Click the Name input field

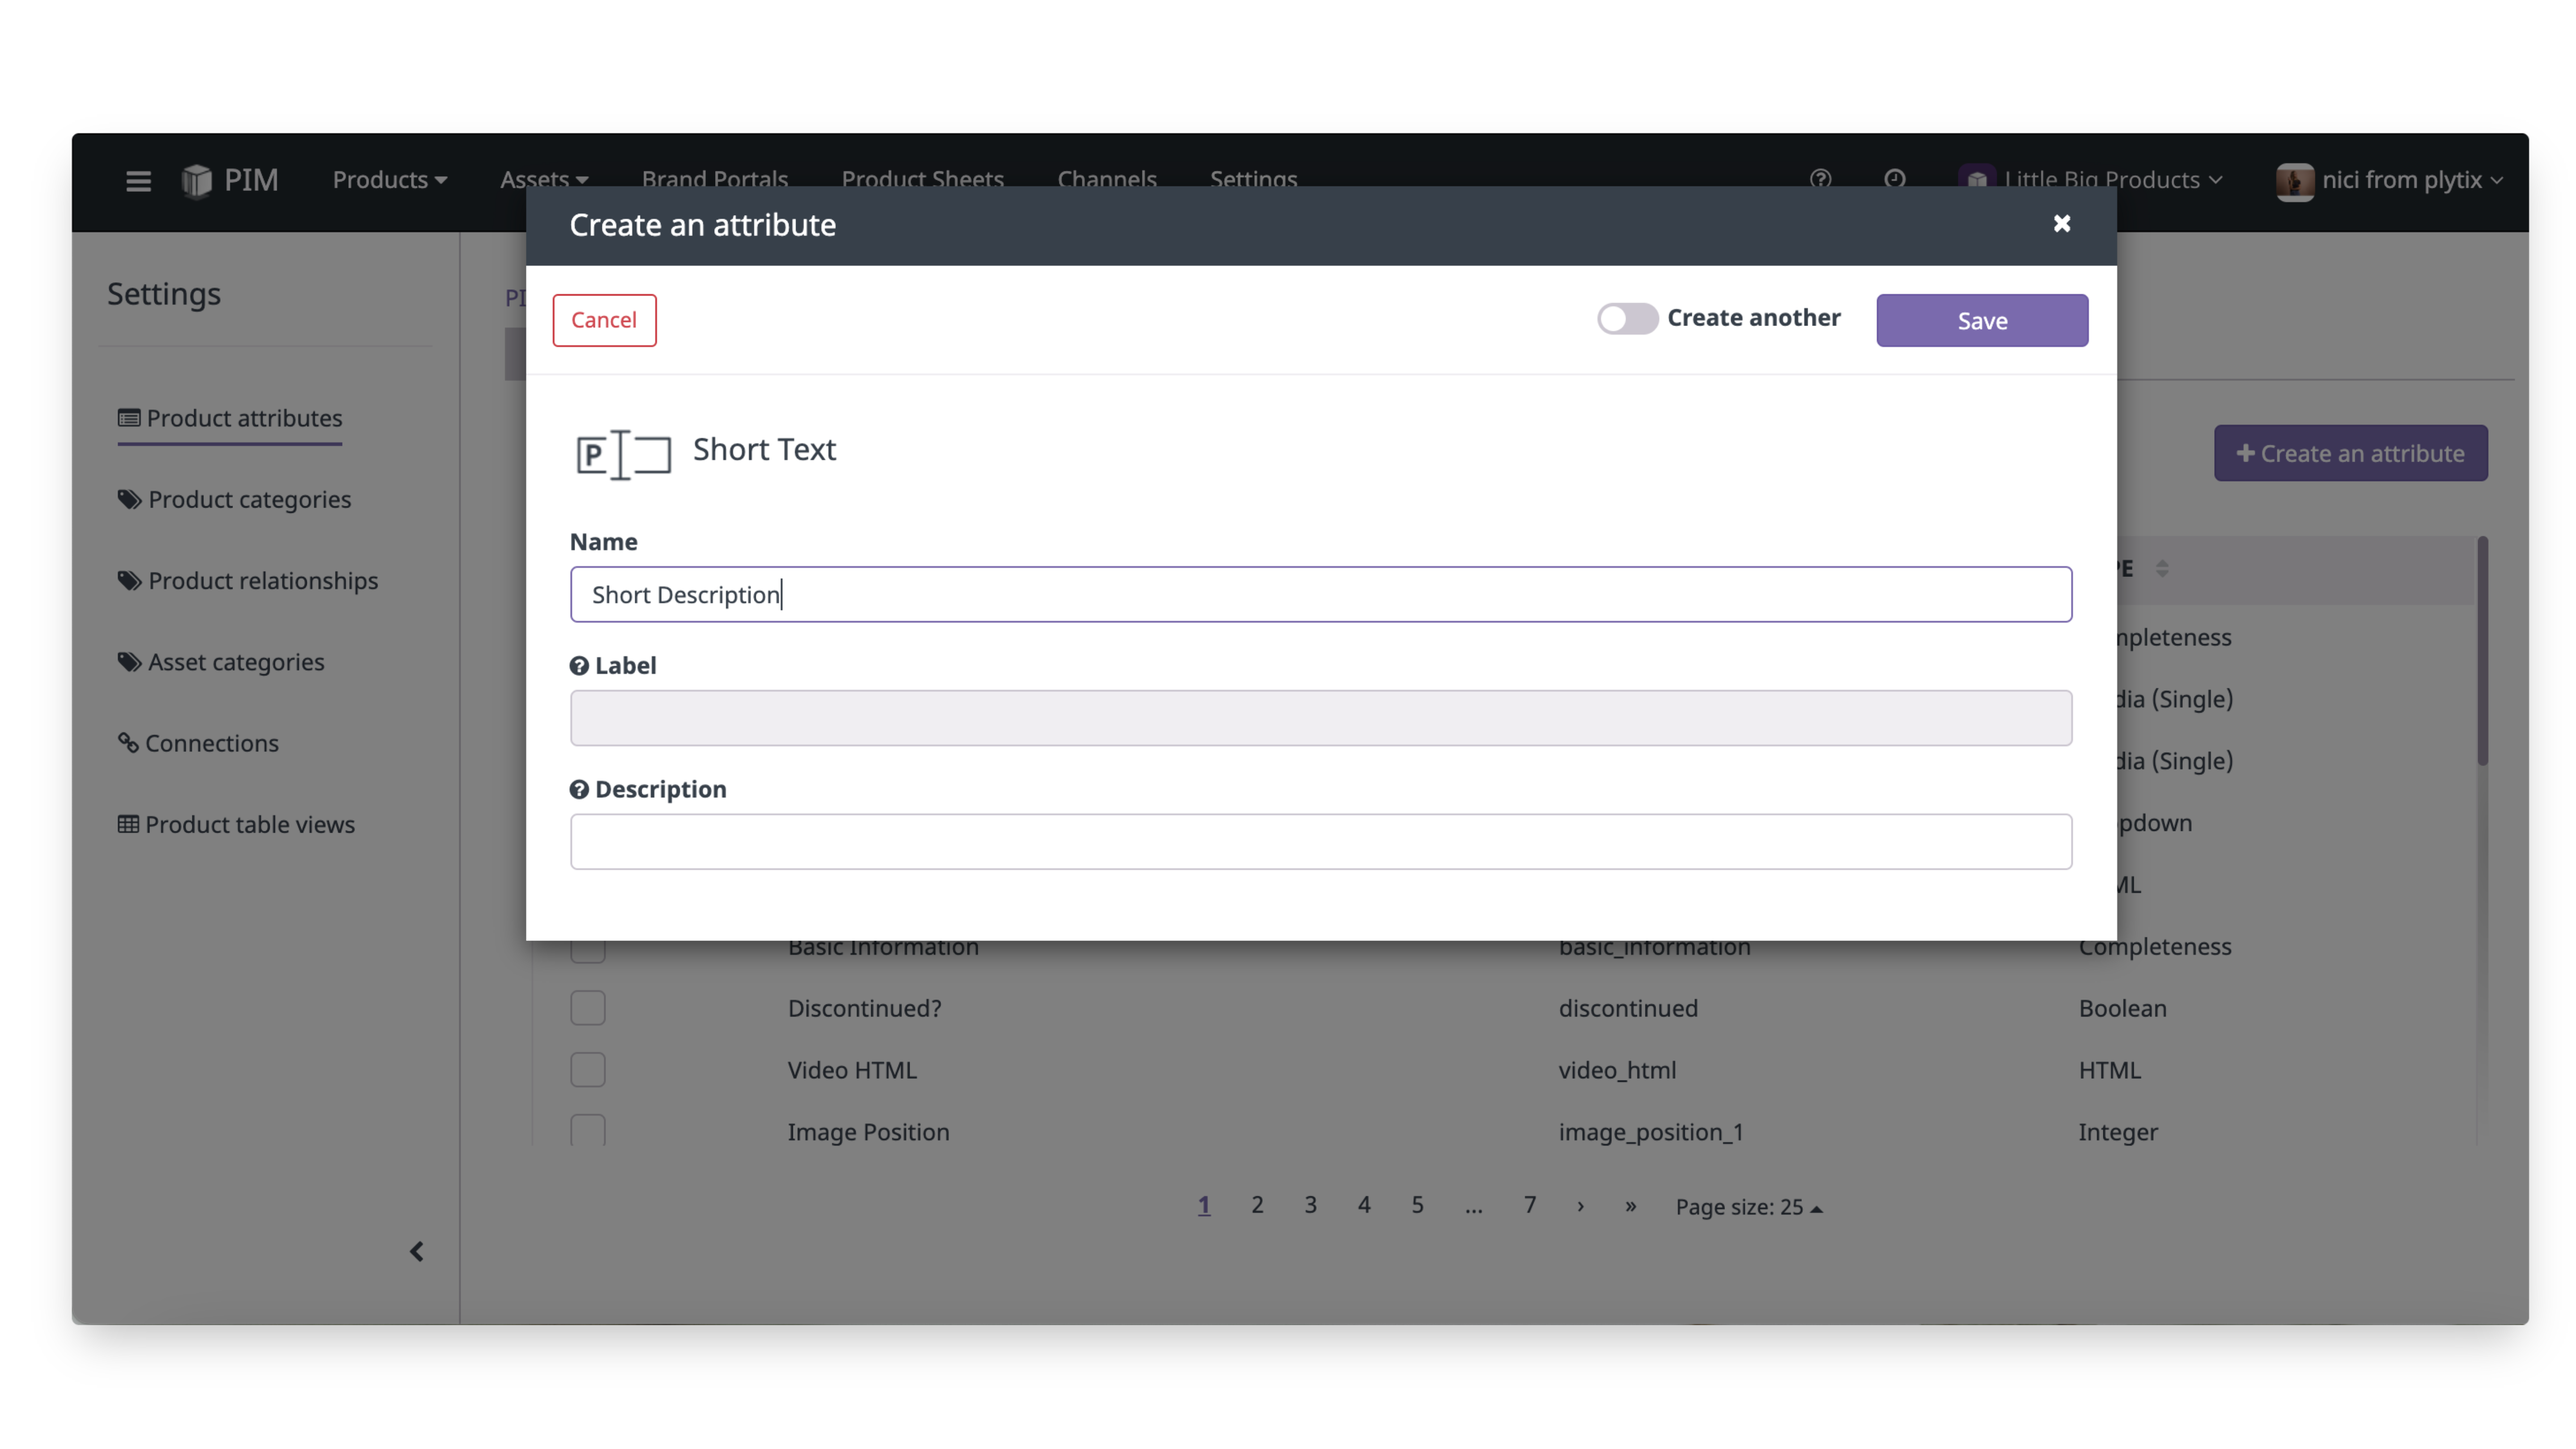pos(1320,595)
